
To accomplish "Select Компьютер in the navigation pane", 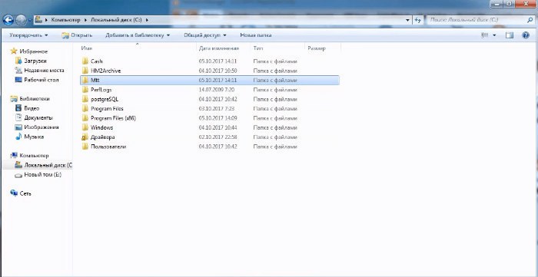I will tap(30, 156).
